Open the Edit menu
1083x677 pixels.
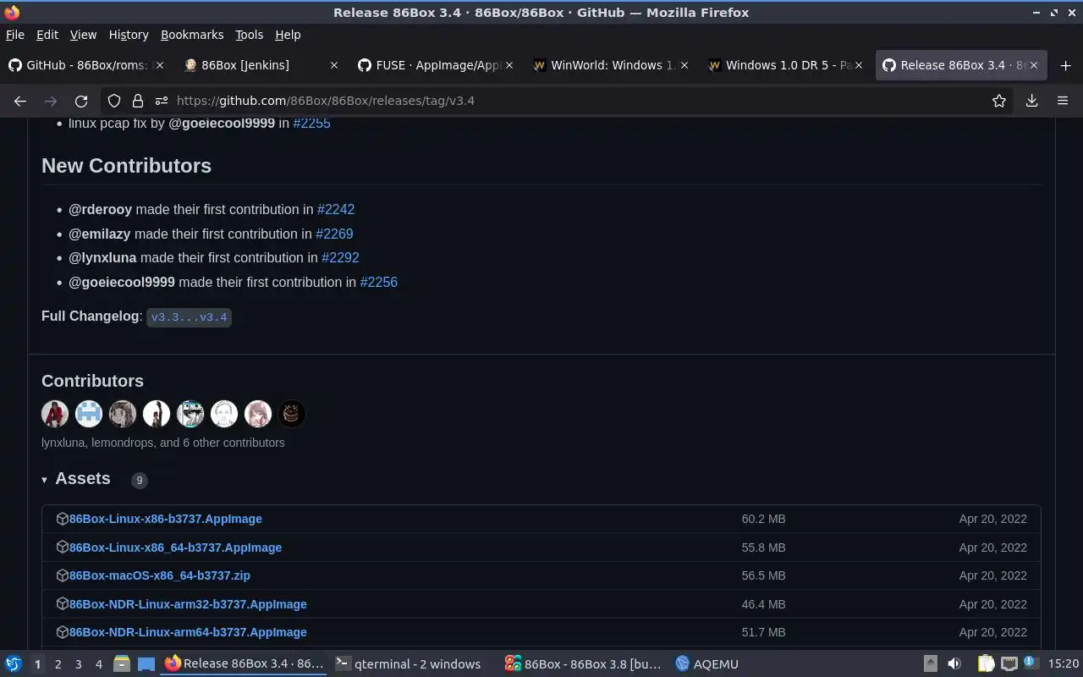pos(47,35)
